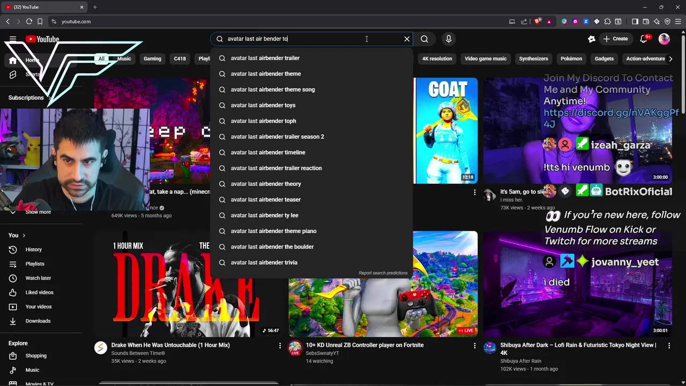Click the star icon beside Create
Viewport: 686px width, 386px height.
[x=592, y=39]
